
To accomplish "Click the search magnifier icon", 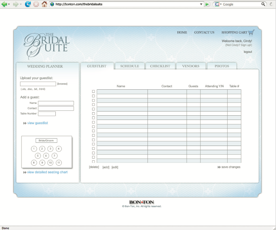I will pos(263,4).
